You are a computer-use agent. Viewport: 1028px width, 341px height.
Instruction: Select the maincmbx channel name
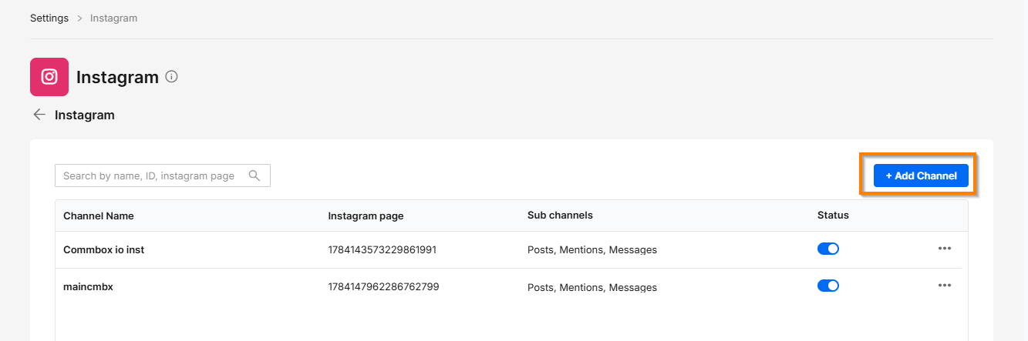[x=89, y=286]
